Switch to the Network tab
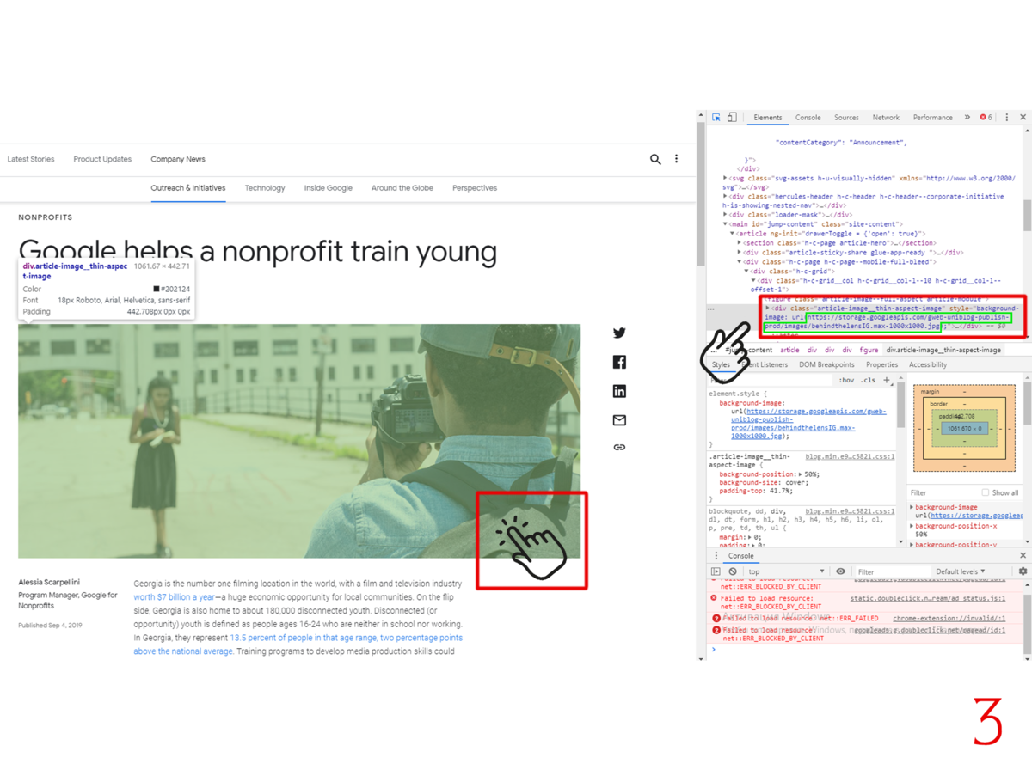Image resolution: width=1032 pixels, height=770 pixels. tap(886, 118)
